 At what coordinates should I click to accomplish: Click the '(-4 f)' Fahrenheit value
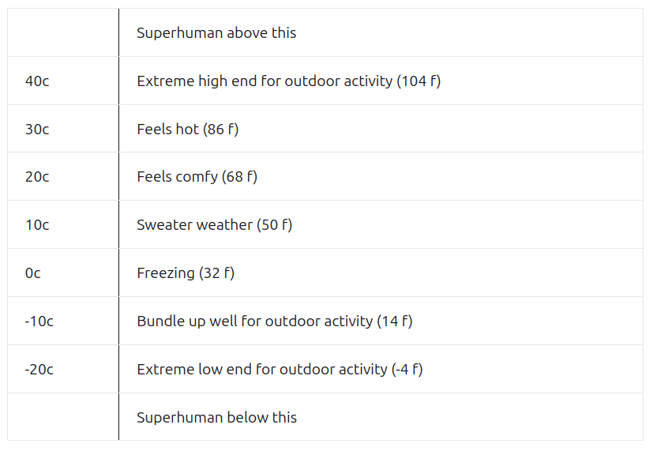[407, 370]
